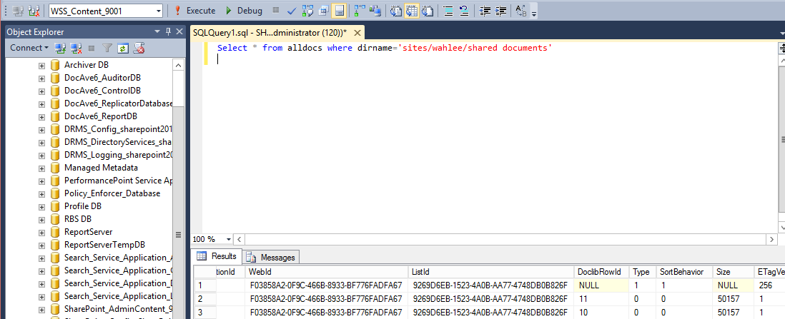Toggle the Object Explorer auto-hide pin
The height and width of the screenshot is (319, 785).
coord(169,31)
